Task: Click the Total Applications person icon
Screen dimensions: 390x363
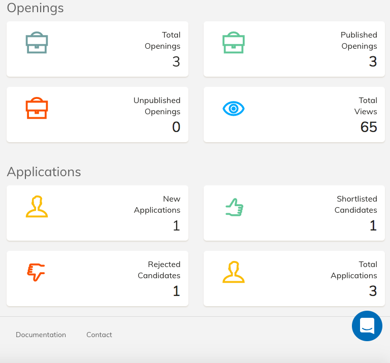Action: pos(234,272)
